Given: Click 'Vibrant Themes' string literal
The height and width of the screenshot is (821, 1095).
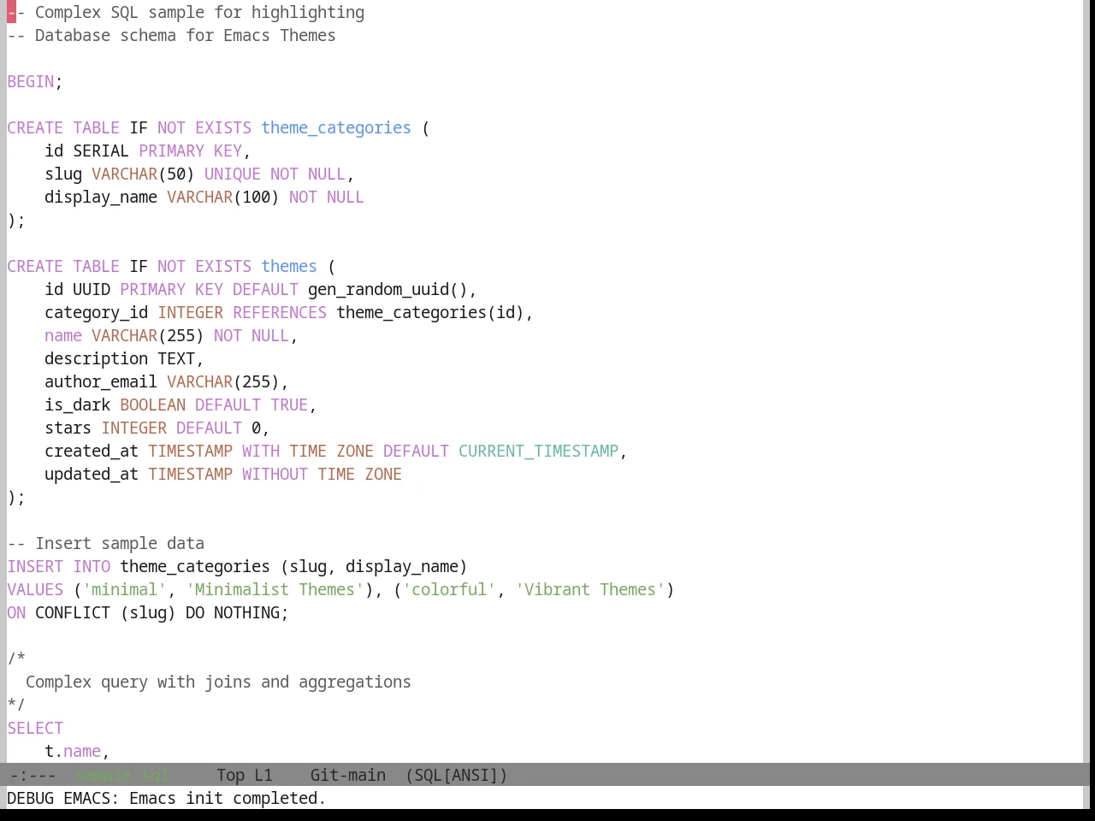Looking at the screenshot, I should pyautogui.click(x=590, y=589).
